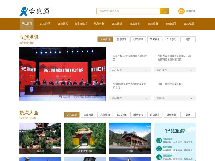Click arrow beside date 2024-11-27

146,98
